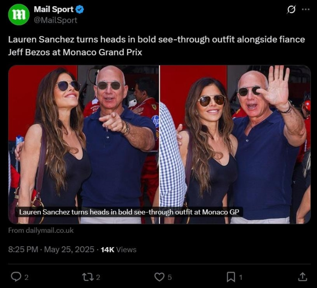
Task: Open the "From dailymail.co.uk" source link
Action: pyautogui.click(x=41, y=231)
